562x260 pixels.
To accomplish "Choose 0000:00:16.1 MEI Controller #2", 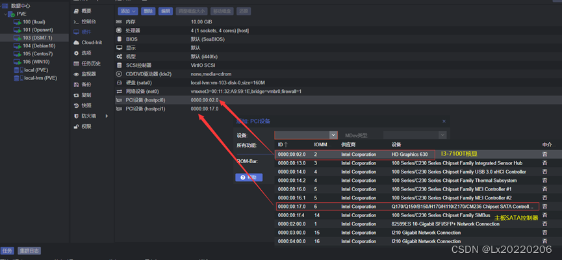I will (418, 198).
